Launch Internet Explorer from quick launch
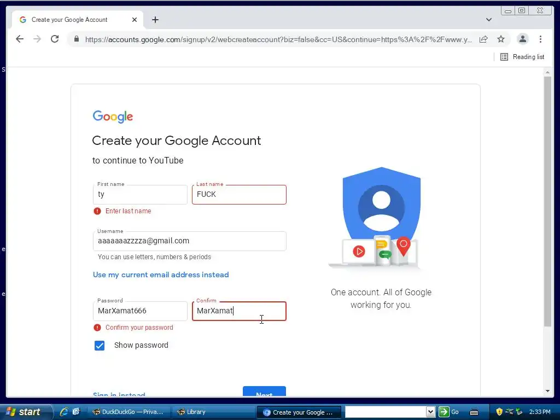 click(65, 412)
